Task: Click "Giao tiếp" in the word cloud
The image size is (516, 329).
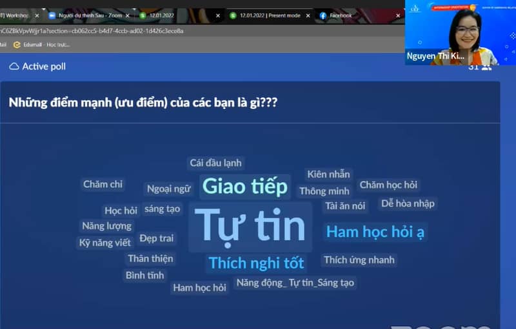Action: pyautogui.click(x=244, y=186)
